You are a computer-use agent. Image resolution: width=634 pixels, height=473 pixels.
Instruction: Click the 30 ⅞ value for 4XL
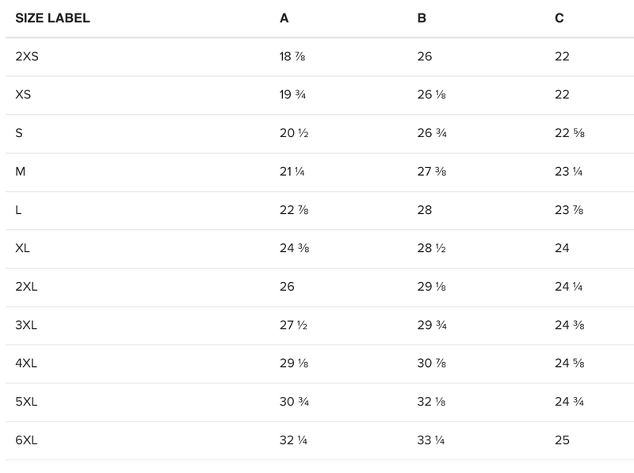tap(432, 364)
